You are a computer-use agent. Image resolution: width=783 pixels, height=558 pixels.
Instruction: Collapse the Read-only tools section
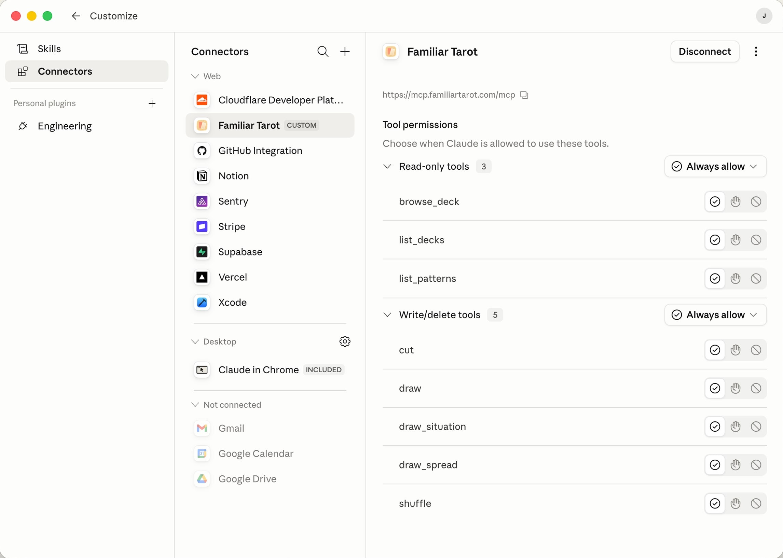[387, 166]
